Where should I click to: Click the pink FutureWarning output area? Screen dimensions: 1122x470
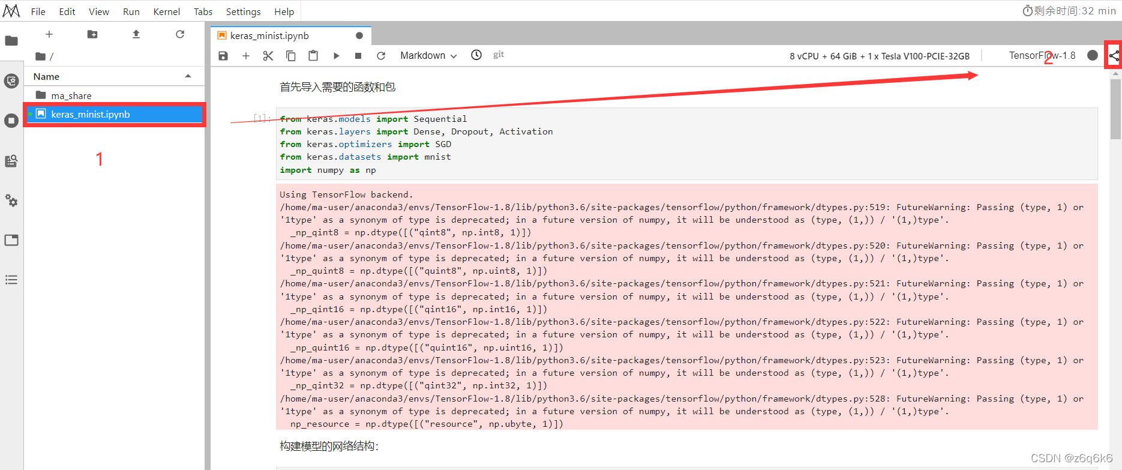coord(686,307)
